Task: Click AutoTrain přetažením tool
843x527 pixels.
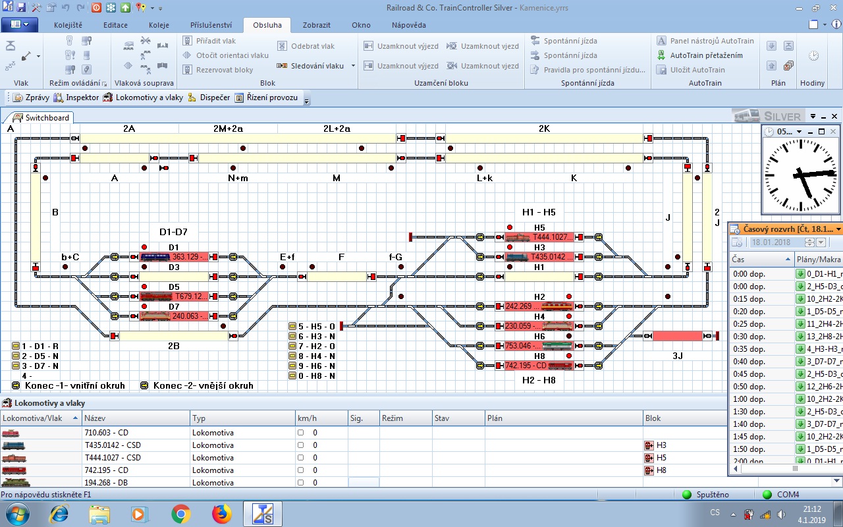Action: 699,55
